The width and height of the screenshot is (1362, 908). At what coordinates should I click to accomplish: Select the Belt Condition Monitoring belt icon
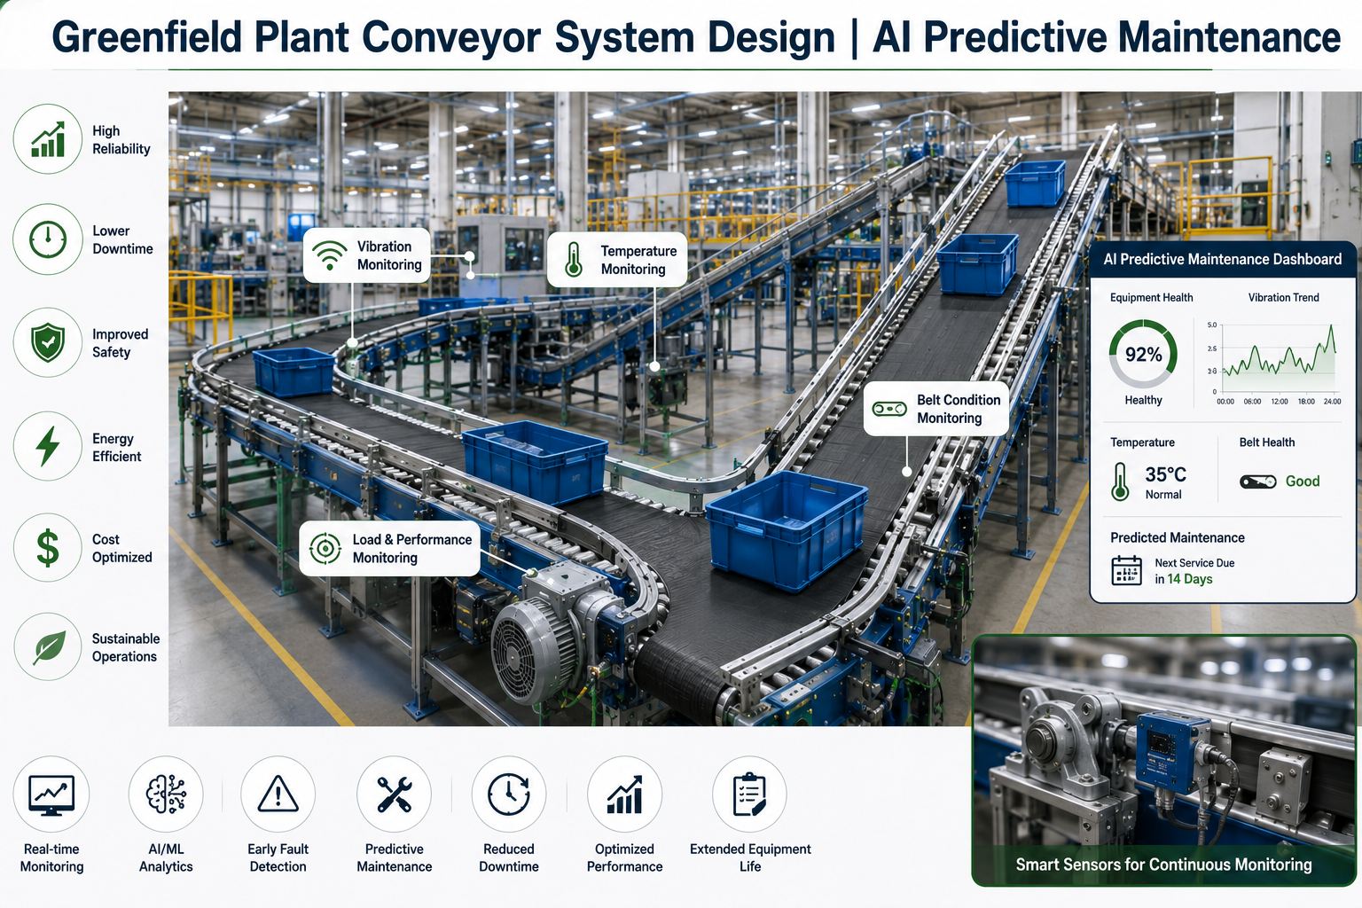tap(889, 409)
